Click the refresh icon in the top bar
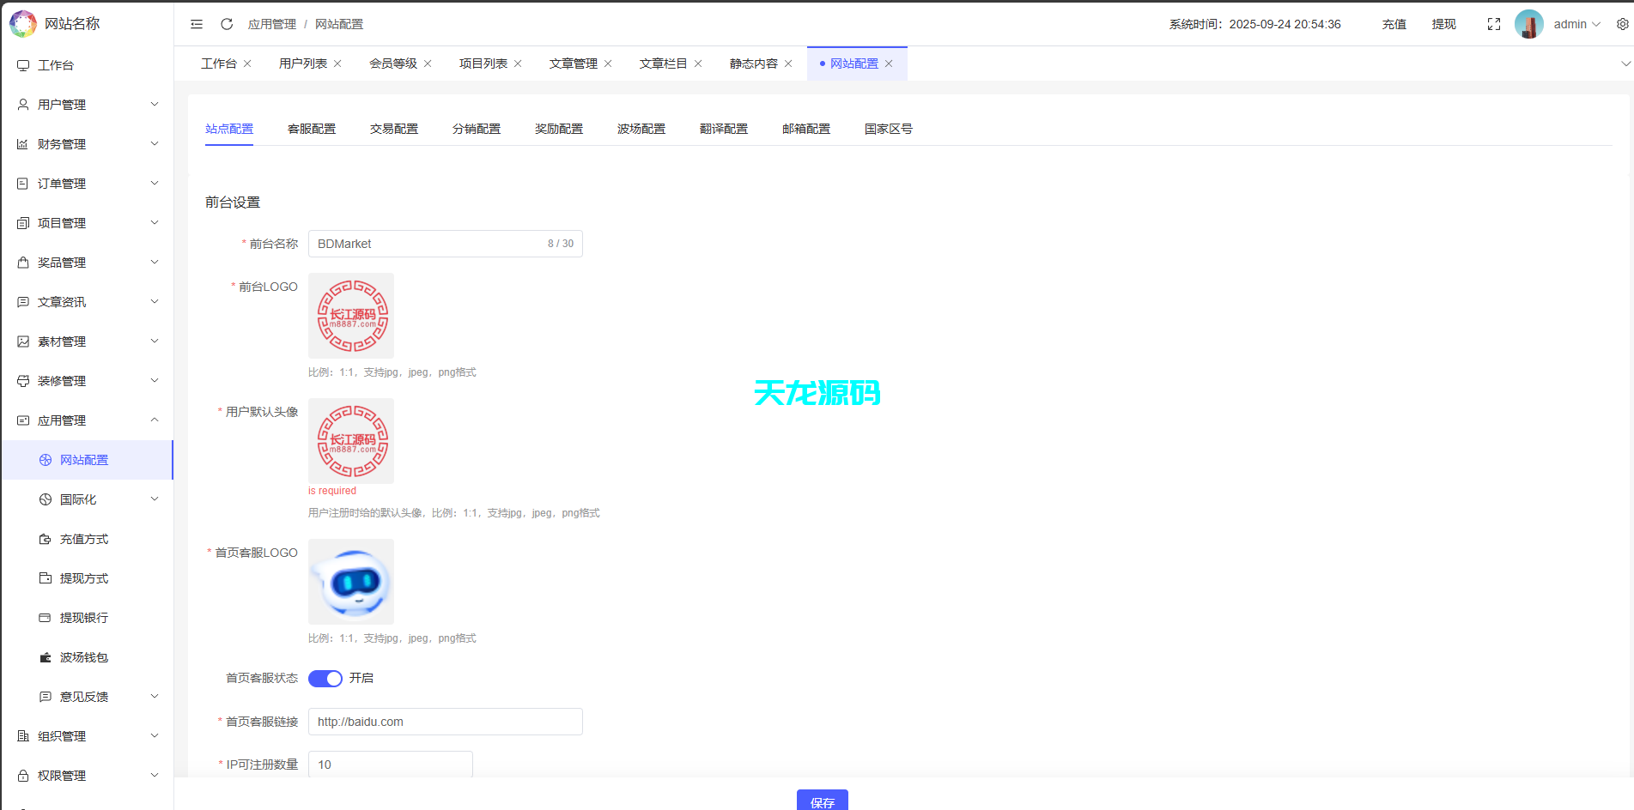This screenshot has height=810, width=1634. click(x=226, y=23)
